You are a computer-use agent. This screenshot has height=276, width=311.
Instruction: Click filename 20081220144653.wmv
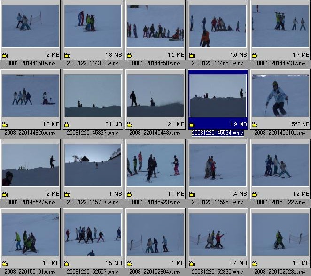[x=218, y=63]
